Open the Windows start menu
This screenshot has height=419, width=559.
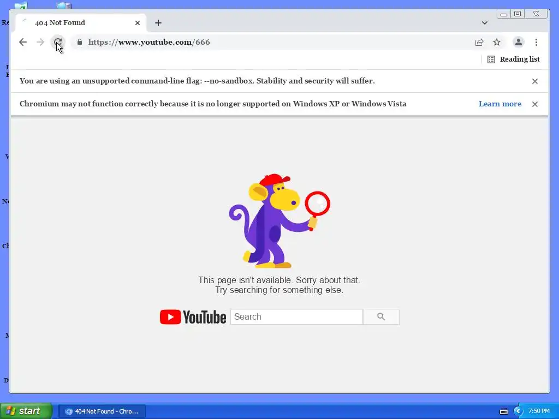point(26,411)
